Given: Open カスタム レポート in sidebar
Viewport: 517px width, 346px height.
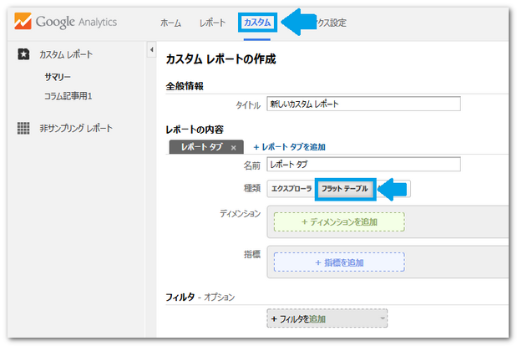Looking at the screenshot, I should click(66, 54).
